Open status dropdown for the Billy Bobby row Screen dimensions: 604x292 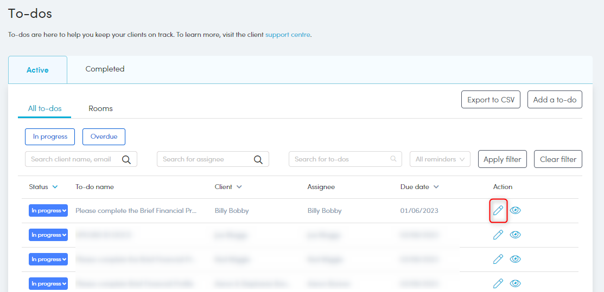pos(48,211)
